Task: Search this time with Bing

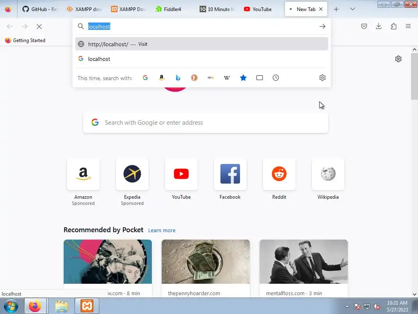Action: 178,78
